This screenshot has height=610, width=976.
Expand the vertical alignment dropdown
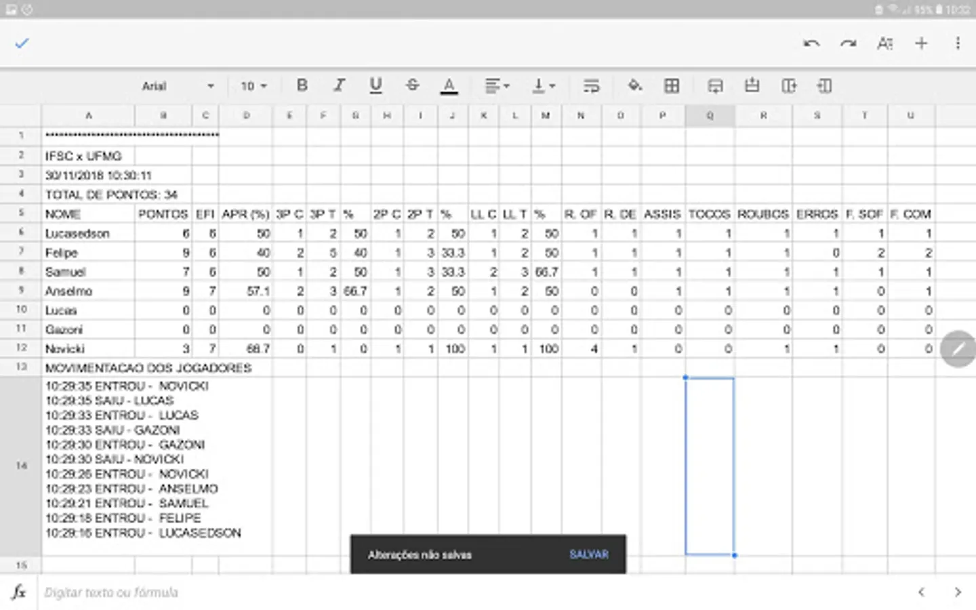(x=544, y=85)
